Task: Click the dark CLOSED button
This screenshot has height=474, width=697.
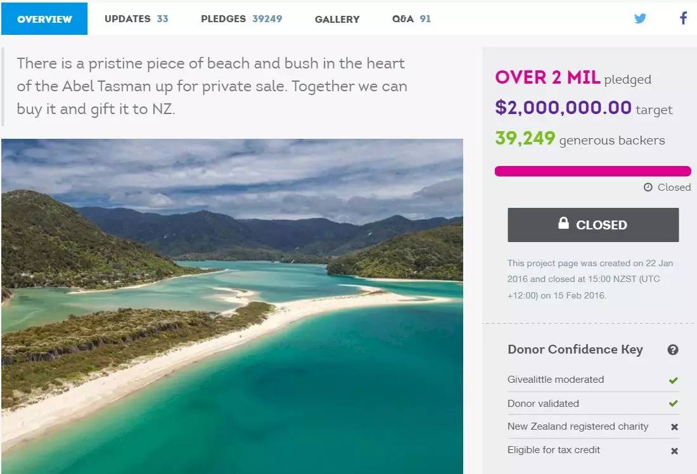Action: (593, 225)
